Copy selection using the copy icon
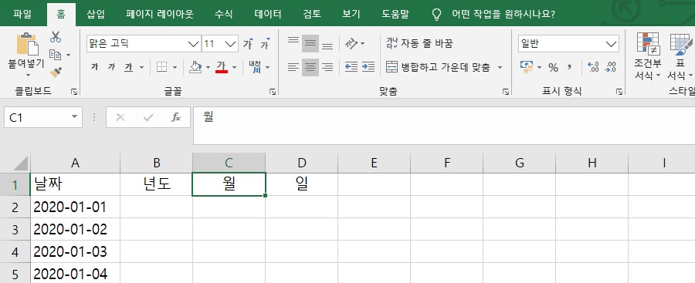Image resolution: width=695 pixels, height=283 pixels. [x=56, y=55]
